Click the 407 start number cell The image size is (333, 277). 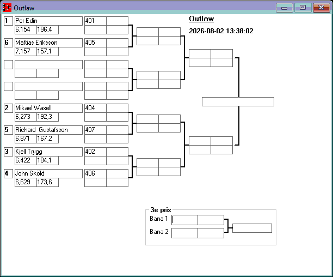click(x=95, y=130)
